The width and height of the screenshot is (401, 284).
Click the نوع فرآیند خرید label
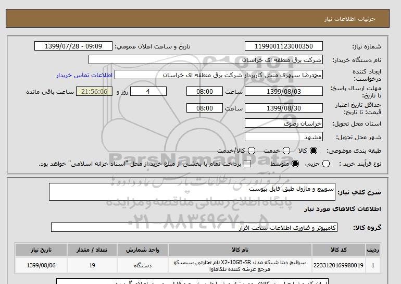(x=360, y=164)
